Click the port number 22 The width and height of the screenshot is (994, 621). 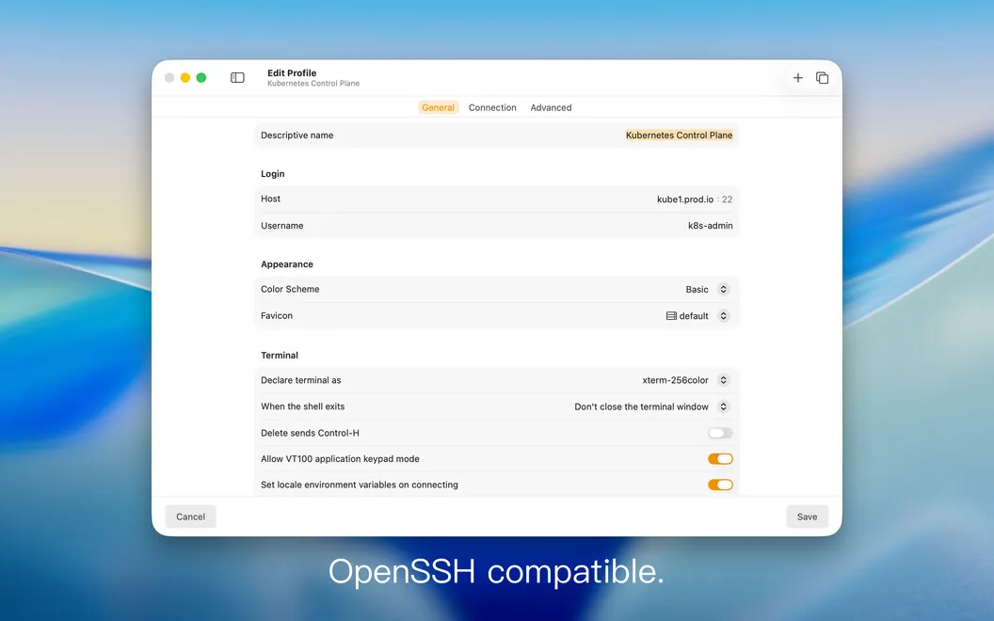[727, 199]
